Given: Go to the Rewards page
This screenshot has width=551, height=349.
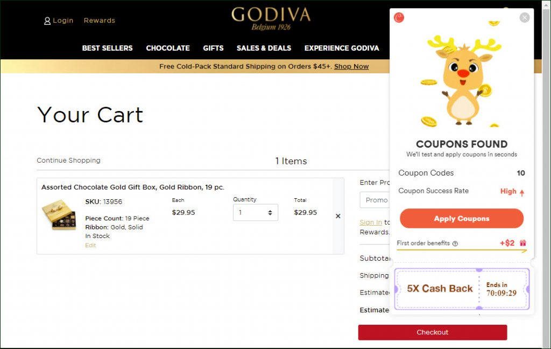Looking at the screenshot, I should click(100, 20).
